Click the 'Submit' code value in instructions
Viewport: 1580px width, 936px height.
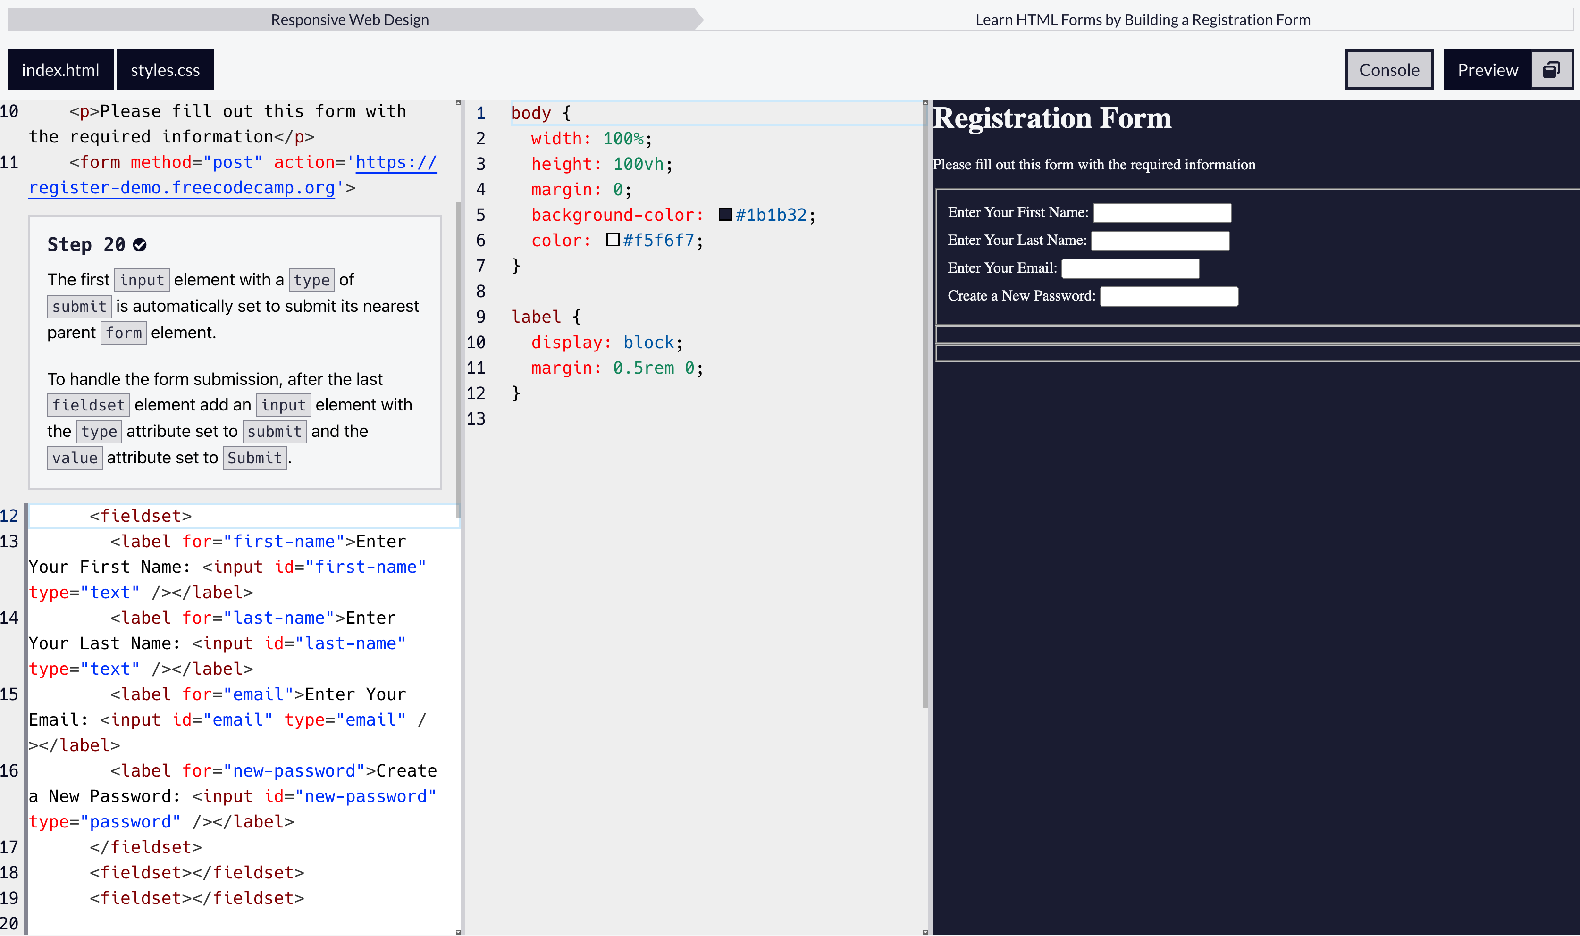tap(255, 458)
